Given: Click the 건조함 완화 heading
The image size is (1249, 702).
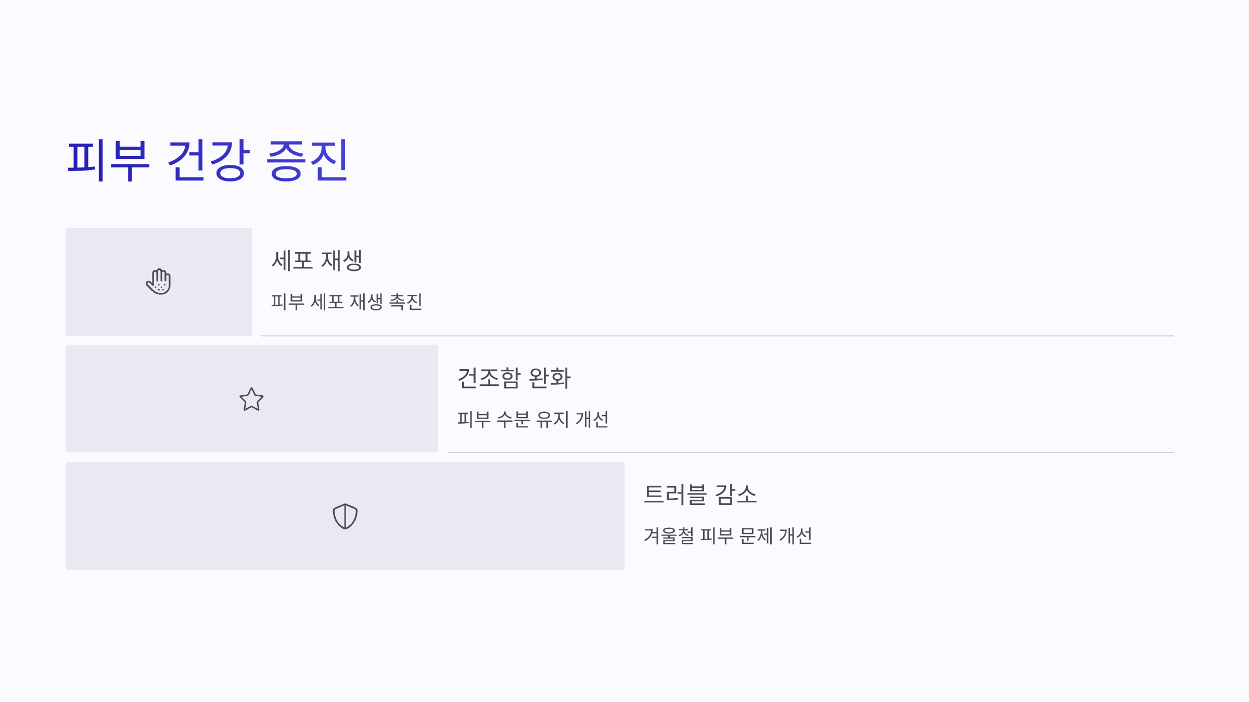Looking at the screenshot, I should pos(514,378).
